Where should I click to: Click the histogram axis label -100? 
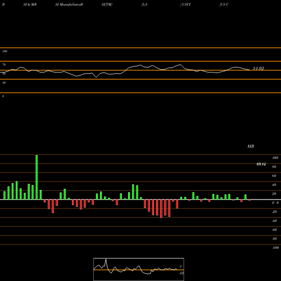[275, 248]
